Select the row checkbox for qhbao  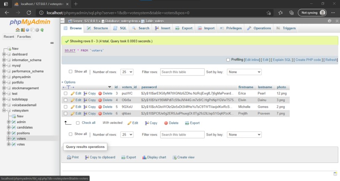pos(65,114)
